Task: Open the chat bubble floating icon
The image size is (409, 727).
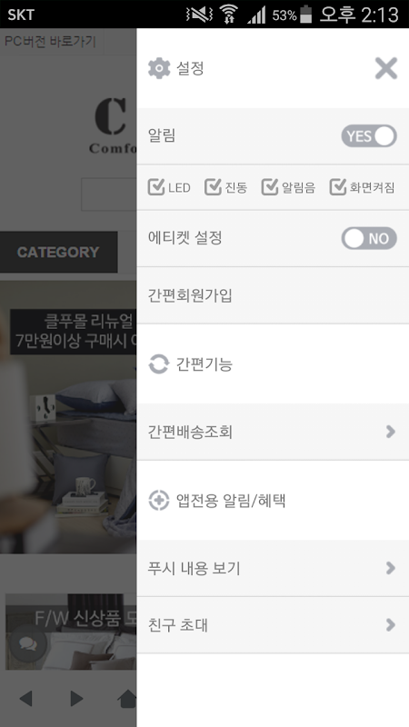Action: 28,643
